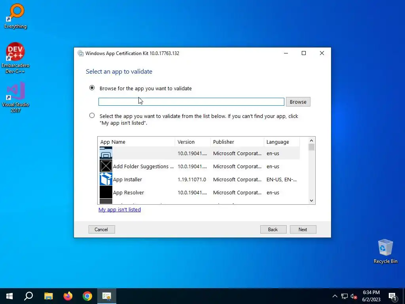Select 'App Resolver' name text
This screenshot has width=405, height=304.
(x=129, y=193)
